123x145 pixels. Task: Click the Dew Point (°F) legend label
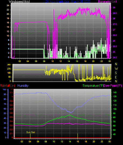point(113,86)
